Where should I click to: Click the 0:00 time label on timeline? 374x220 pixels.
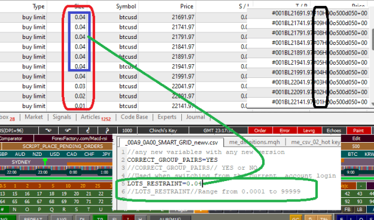[x=73, y=172]
